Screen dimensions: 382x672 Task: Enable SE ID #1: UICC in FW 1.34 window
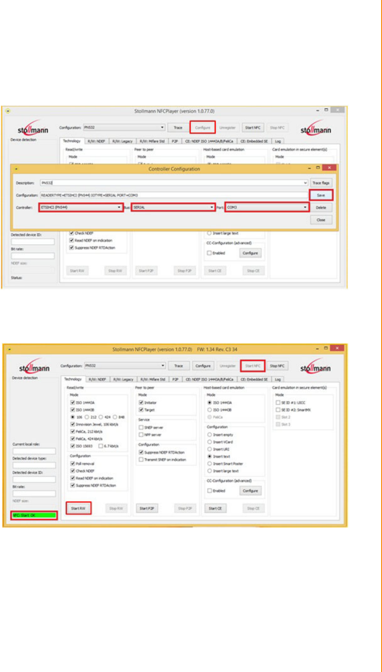[x=278, y=402]
